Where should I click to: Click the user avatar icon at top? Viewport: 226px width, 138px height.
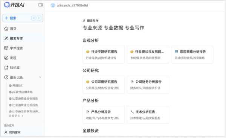point(53,5)
